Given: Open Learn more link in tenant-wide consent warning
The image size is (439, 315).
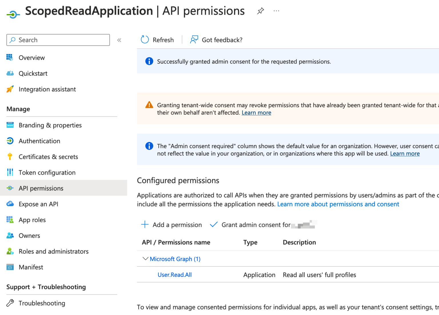Looking at the screenshot, I should pyautogui.click(x=256, y=113).
